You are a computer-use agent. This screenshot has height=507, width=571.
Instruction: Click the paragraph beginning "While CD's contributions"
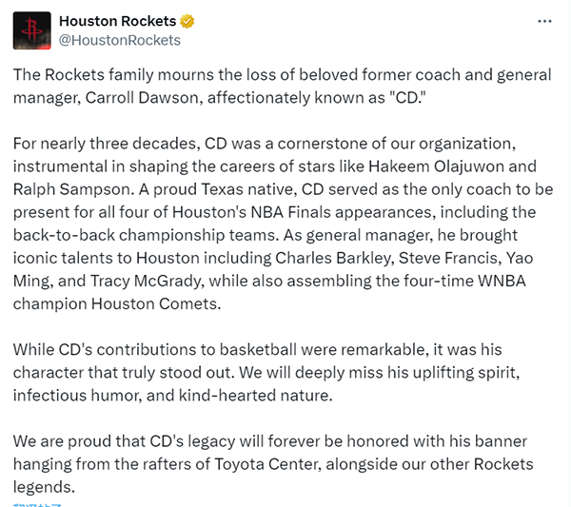266,372
